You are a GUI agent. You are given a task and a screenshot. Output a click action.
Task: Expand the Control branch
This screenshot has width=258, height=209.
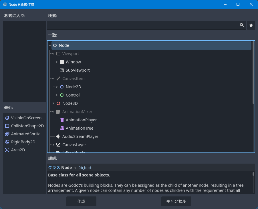[57, 95]
